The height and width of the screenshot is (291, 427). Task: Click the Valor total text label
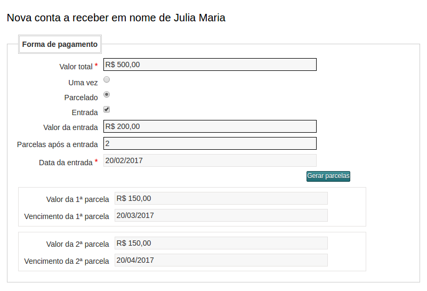pos(76,67)
